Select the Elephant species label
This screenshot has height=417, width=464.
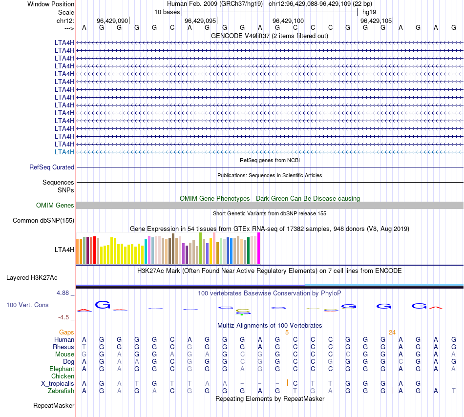62,369
